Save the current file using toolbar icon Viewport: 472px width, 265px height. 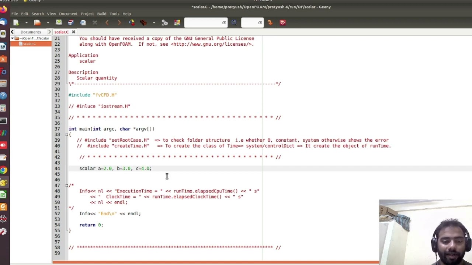(x=59, y=22)
